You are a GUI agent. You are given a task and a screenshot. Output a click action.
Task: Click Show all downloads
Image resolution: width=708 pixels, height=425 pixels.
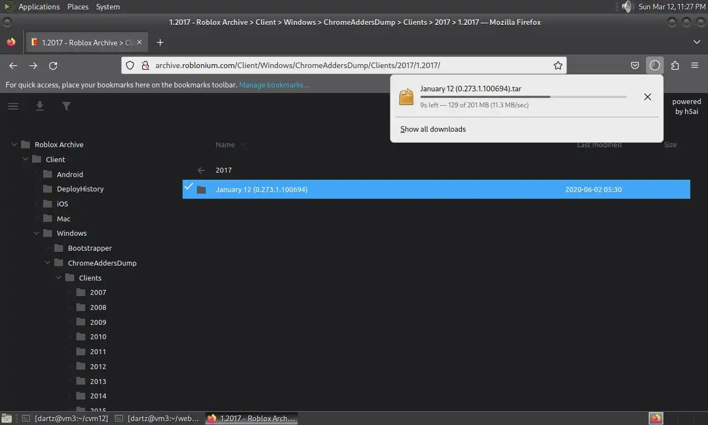(x=433, y=129)
